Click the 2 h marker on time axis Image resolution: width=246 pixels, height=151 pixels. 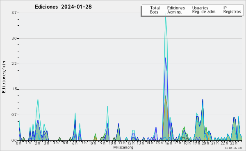[x=37, y=143]
